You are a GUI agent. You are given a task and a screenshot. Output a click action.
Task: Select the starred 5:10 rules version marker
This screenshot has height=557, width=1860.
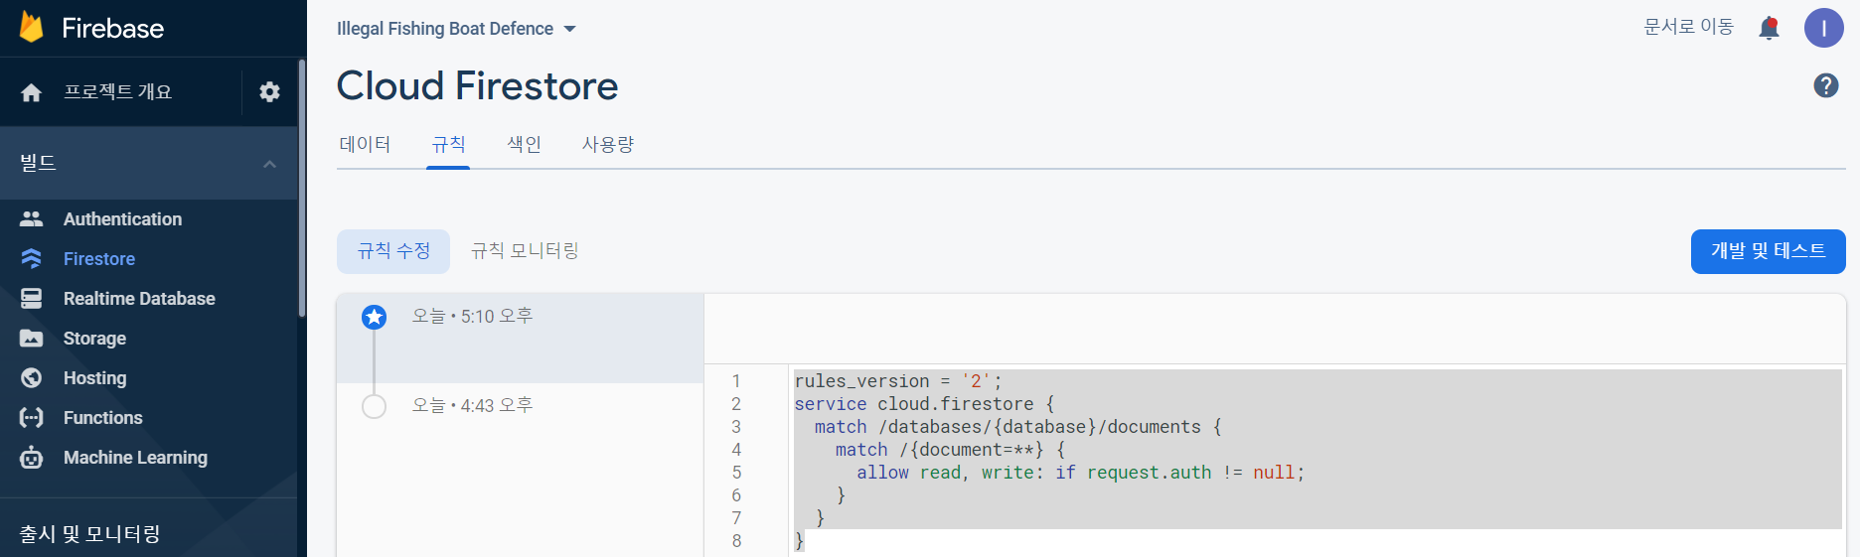coord(374,317)
